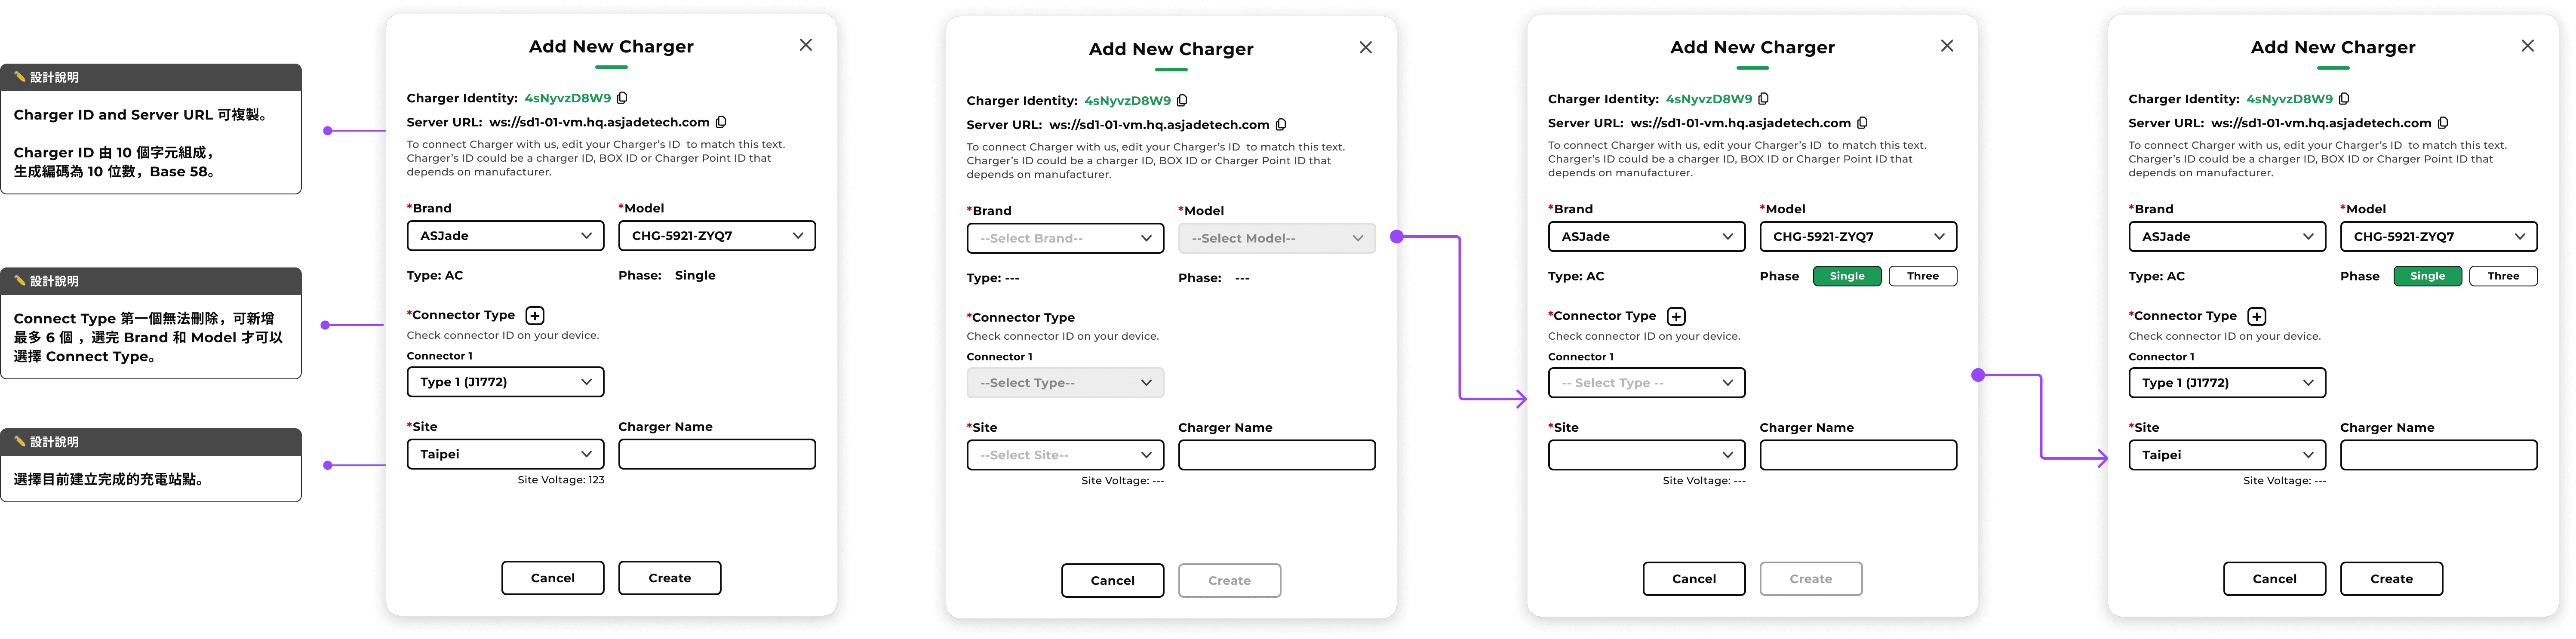The height and width of the screenshot is (639, 2576).
Task: Expand the --Select Site-- dropdown
Action: (1065, 455)
